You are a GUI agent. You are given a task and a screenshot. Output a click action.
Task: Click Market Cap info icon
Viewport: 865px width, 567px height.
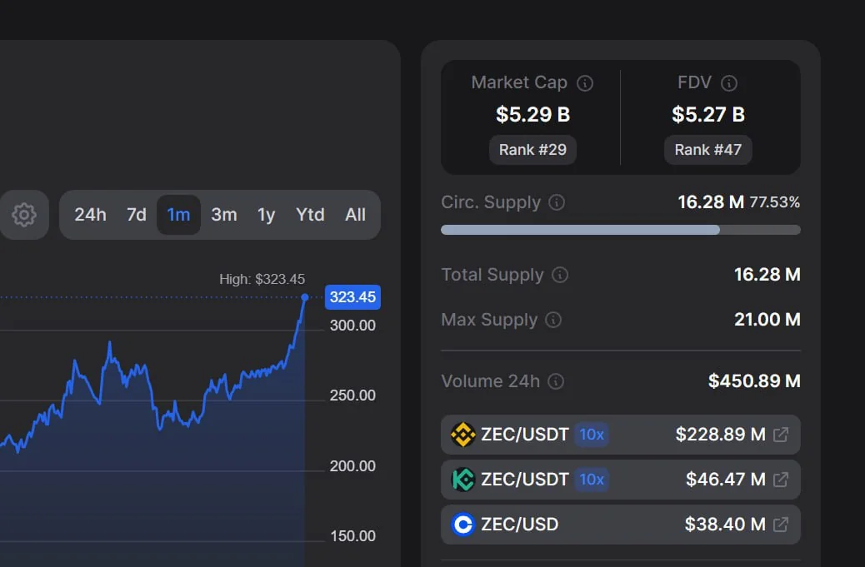[x=585, y=83]
